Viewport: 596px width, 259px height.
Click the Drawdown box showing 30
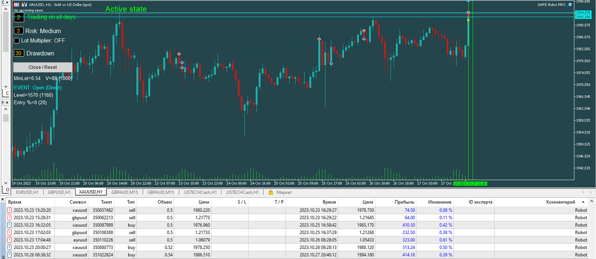(x=18, y=53)
